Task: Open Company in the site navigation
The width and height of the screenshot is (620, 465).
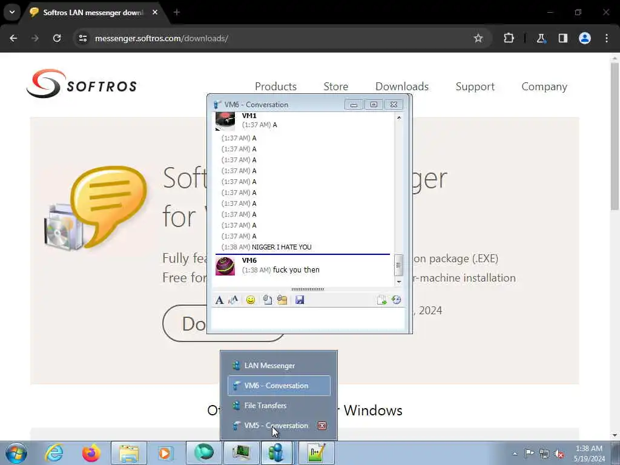Action: (x=544, y=87)
